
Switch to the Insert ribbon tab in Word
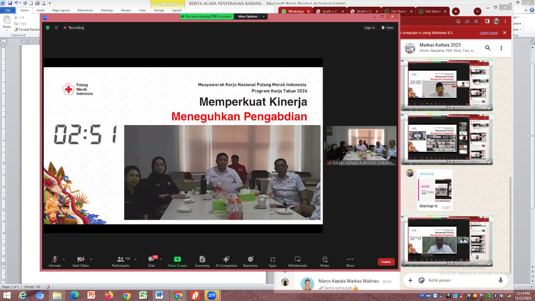(x=40, y=10)
